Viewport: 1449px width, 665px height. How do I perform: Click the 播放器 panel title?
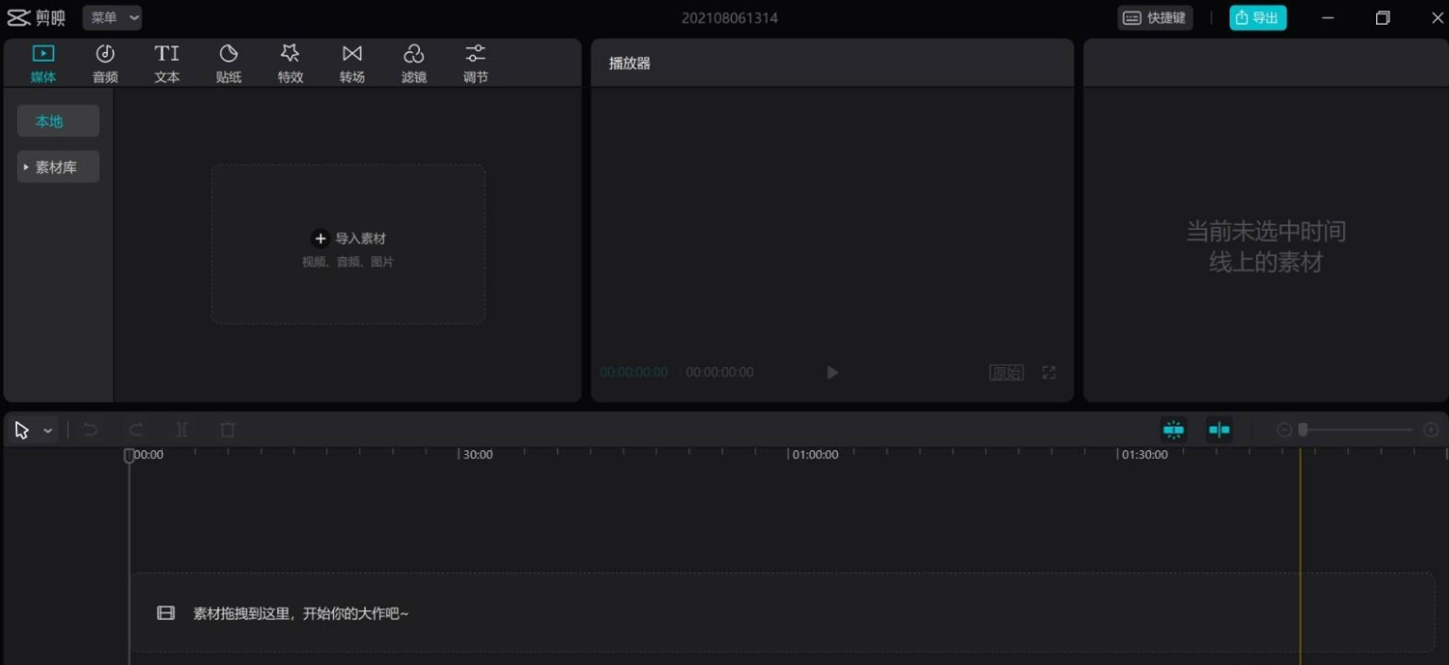tap(630, 63)
